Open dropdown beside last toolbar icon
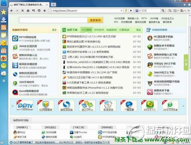Viewport: 191px width, 145px height. pyautogui.click(x=185, y=11)
